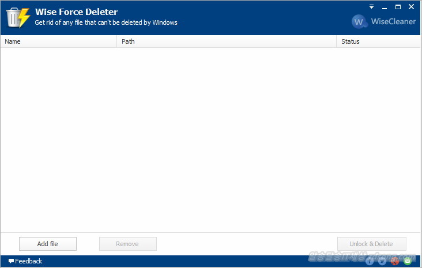Click the round WiseCleaner W logo

click(x=359, y=22)
